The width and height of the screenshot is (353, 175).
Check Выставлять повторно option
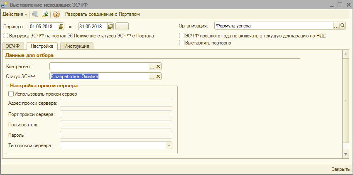181,42
